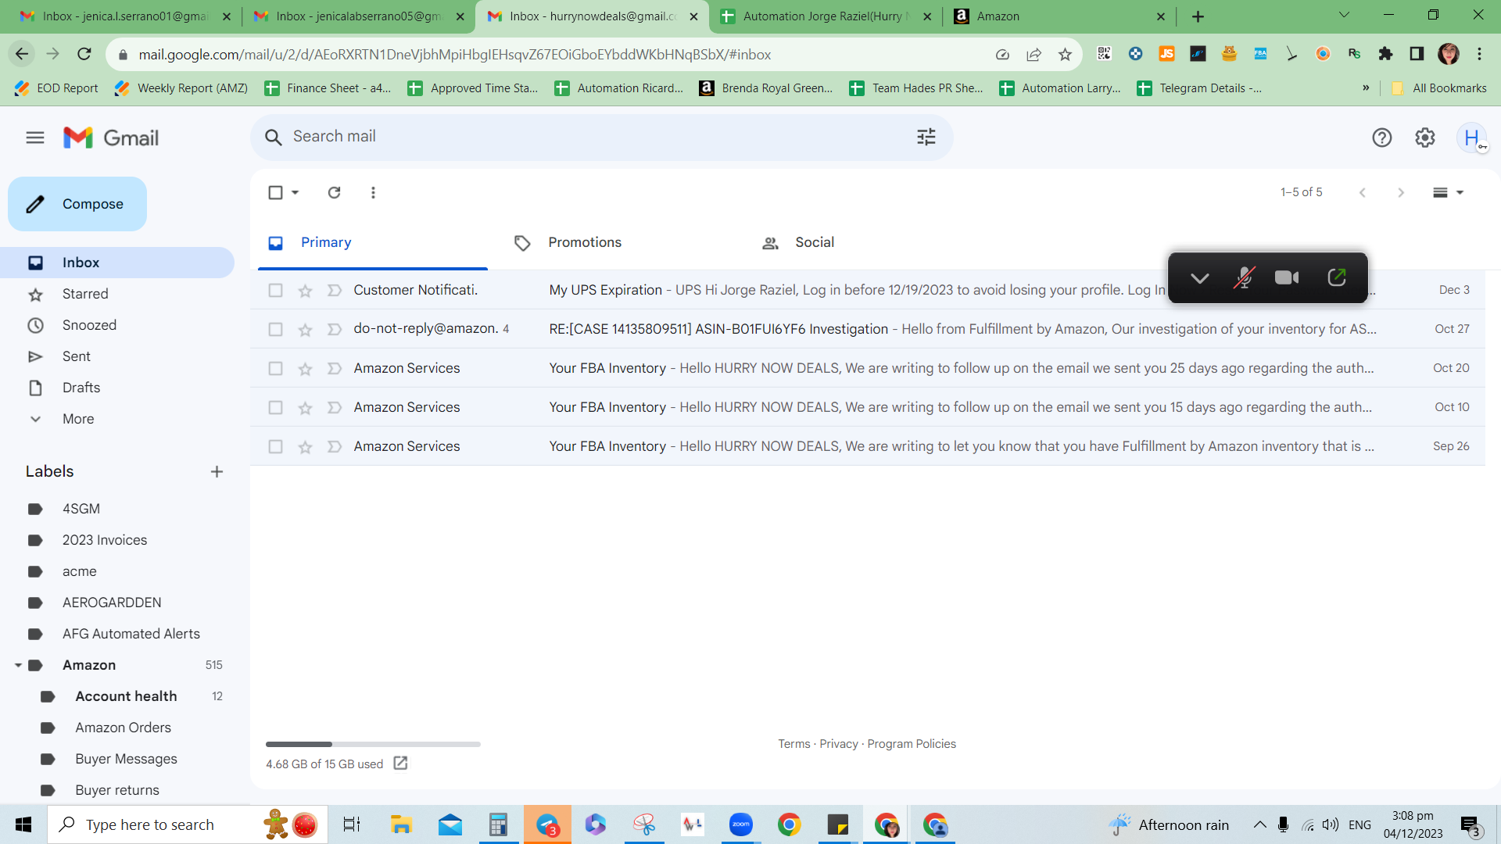This screenshot has width=1501, height=844.
Task: Open the browser Extensions puzzle icon
Action: coord(1385,54)
